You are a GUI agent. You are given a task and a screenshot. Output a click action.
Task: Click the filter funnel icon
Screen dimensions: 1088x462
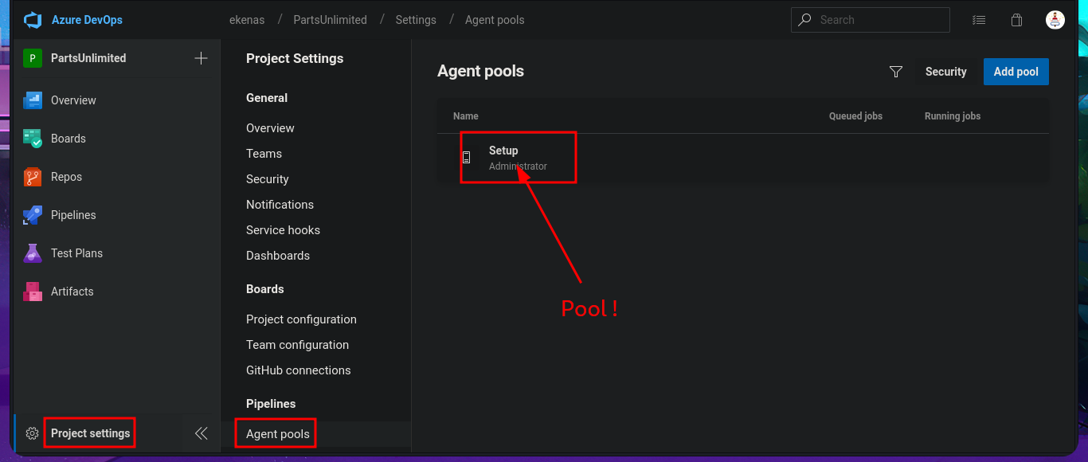click(896, 72)
